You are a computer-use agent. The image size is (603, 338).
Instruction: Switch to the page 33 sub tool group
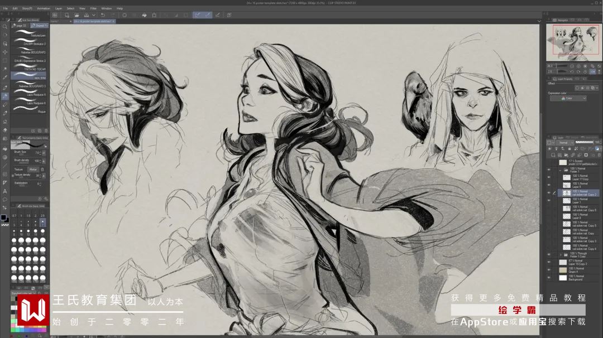point(21,25)
